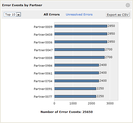Screen dimensions: 133x123
Task: Select the Partner0984 bar showing 2400
Action: [x=77, y=65]
